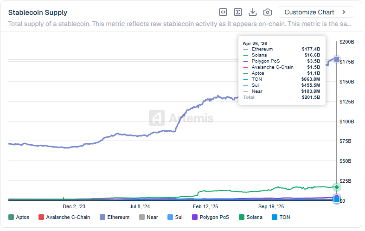Click the Ethereum $177.4B tooltip value
This screenshot has width=365, height=231.
click(311, 49)
